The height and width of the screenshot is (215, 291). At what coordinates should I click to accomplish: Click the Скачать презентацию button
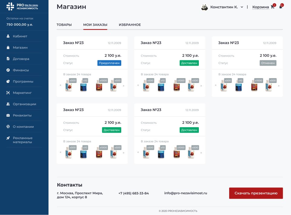pos(256,193)
